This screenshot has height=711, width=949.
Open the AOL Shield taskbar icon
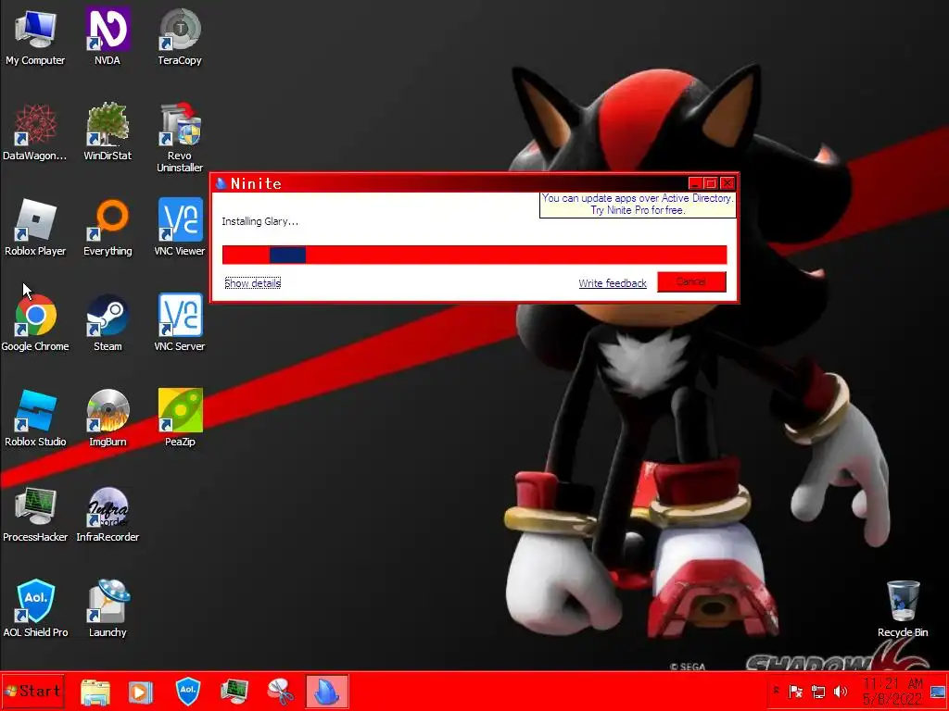tap(187, 691)
